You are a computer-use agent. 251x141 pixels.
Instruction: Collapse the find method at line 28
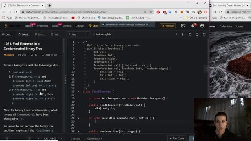78,132
